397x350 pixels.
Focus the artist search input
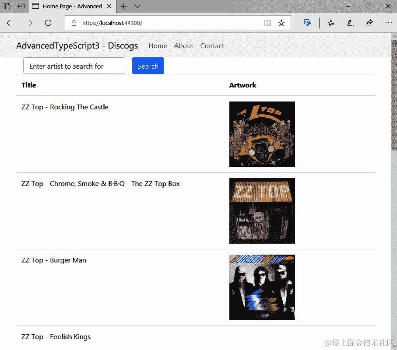click(74, 66)
